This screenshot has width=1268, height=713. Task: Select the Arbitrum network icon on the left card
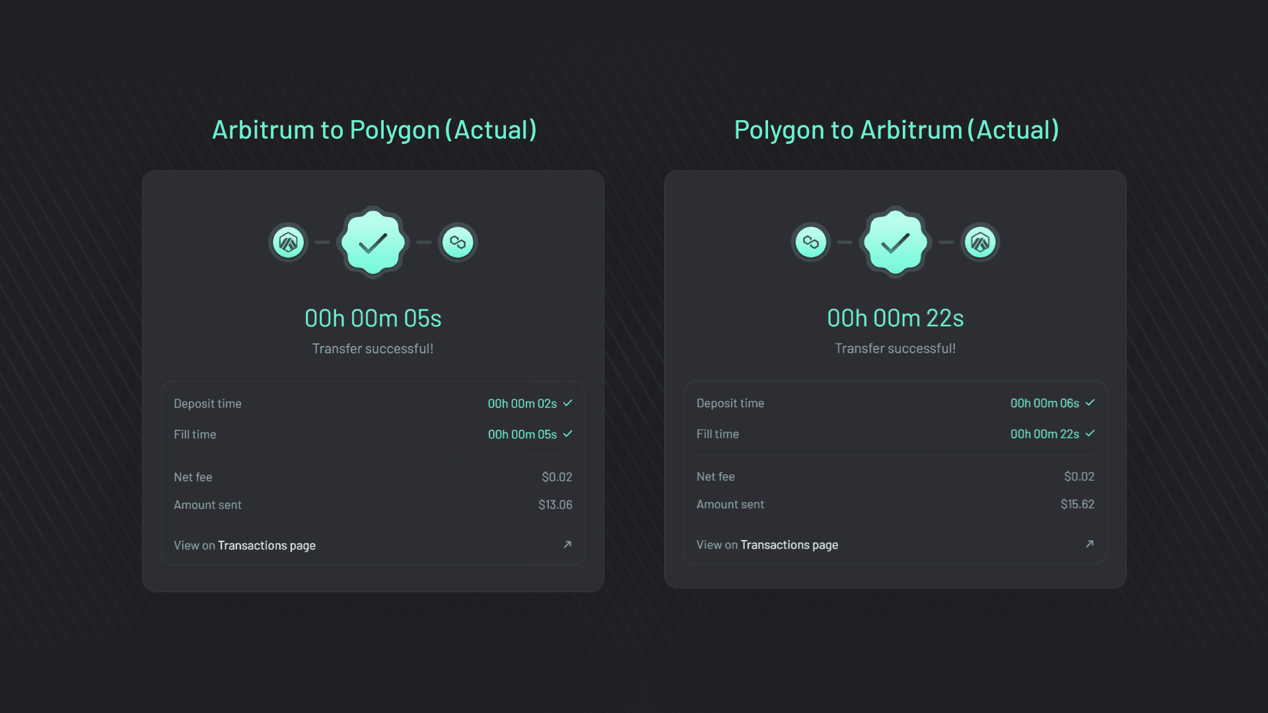288,242
